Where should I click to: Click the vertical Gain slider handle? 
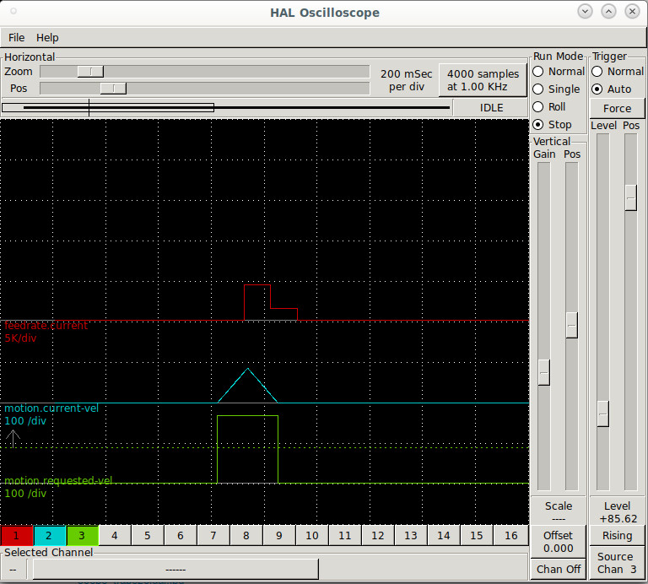tap(544, 372)
